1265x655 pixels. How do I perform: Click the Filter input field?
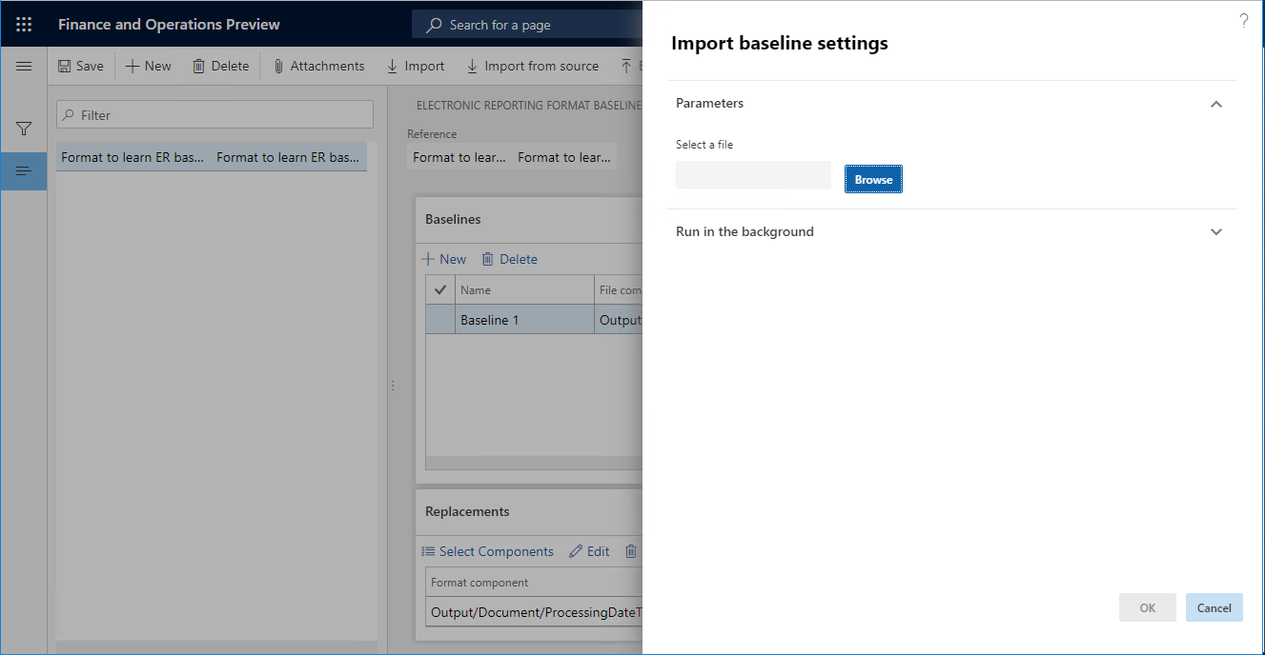click(x=214, y=114)
